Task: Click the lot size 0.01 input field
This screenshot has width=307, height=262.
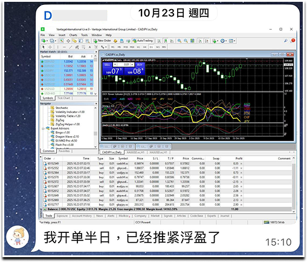Action: (124, 65)
